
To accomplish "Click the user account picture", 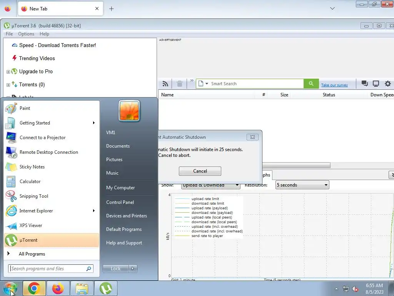I will pyautogui.click(x=129, y=111).
